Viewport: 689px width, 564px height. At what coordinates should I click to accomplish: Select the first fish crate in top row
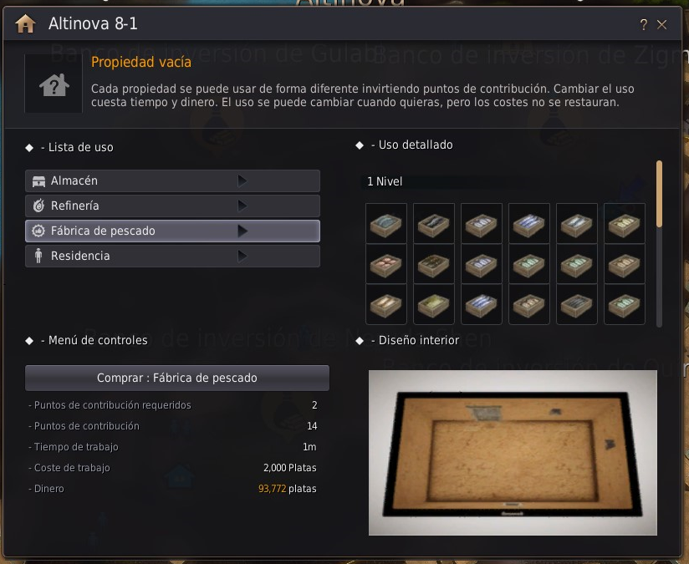coord(385,224)
